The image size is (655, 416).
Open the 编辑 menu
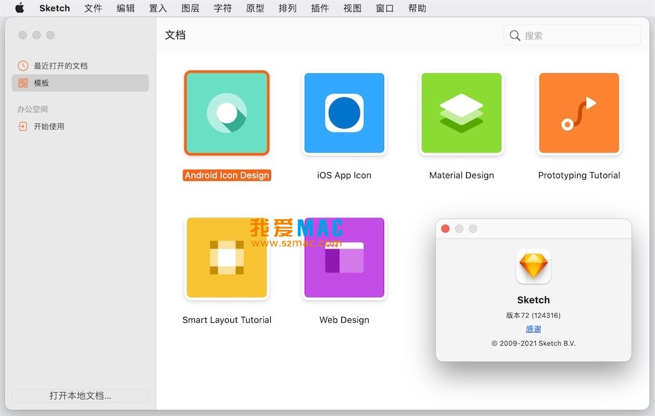[125, 8]
